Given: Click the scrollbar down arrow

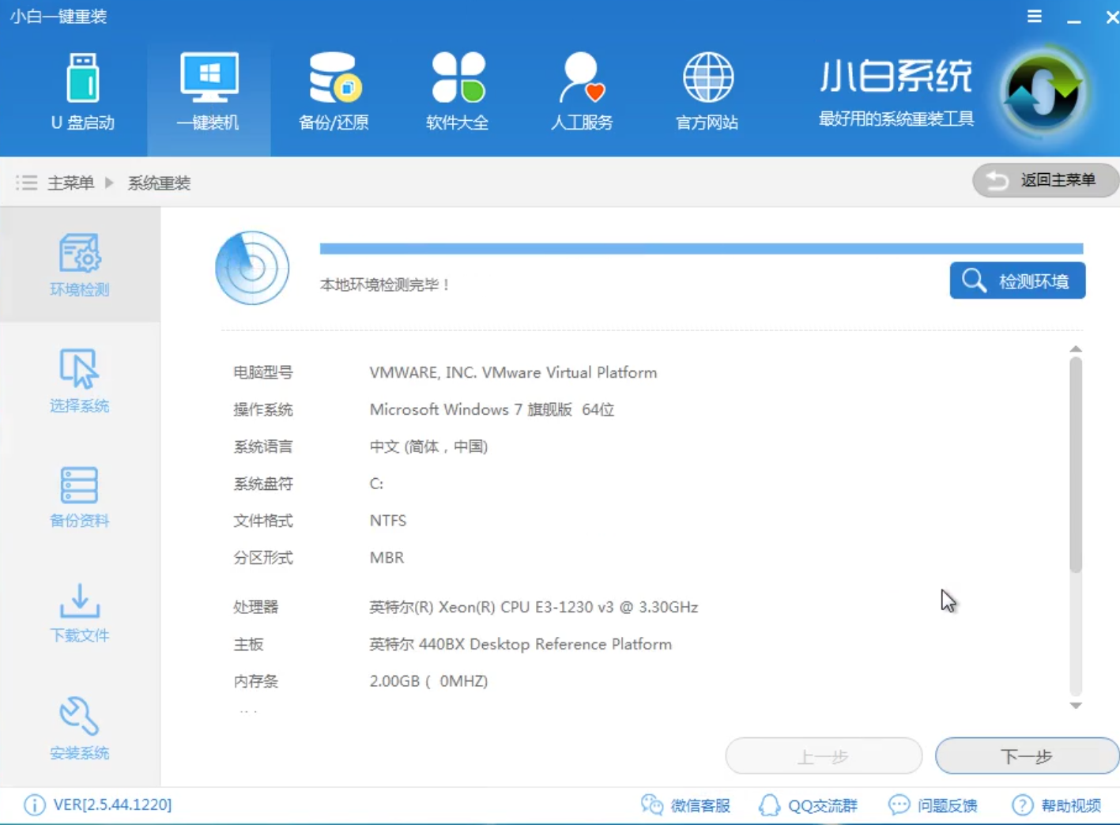Looking at the screenshot, I should point(1076,706).
